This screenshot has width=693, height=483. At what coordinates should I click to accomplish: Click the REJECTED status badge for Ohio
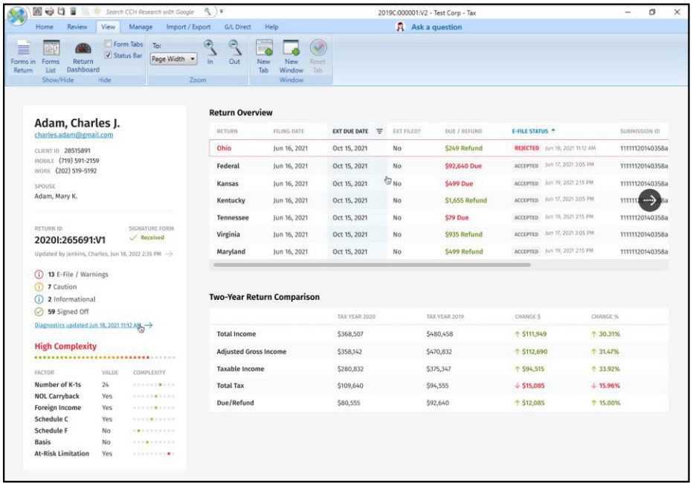[527, 148]
